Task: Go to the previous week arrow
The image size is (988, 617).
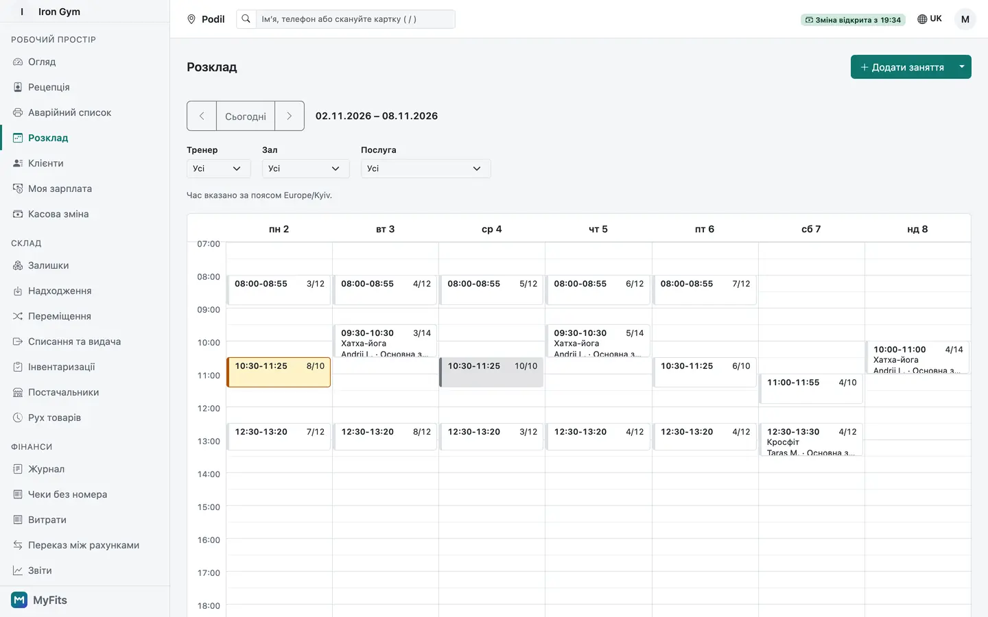Action: click(x=202, y=116)
